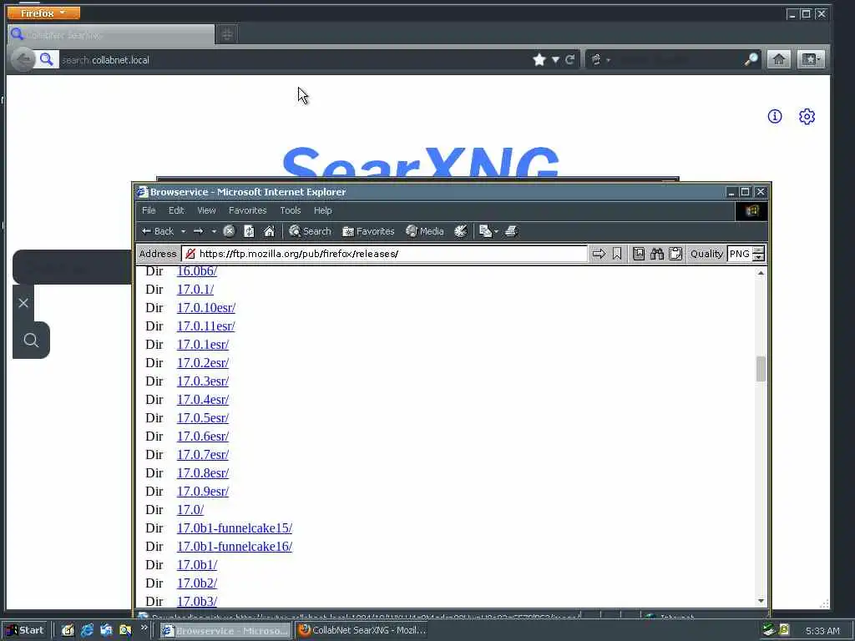Open the 17.0.8esr/ directory link
Screen dimensions: 855x641
(203, 473)
